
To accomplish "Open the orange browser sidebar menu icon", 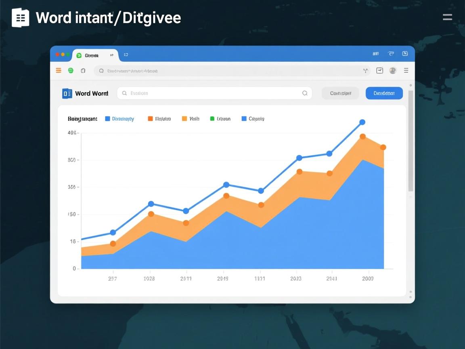I will point(59,70).
